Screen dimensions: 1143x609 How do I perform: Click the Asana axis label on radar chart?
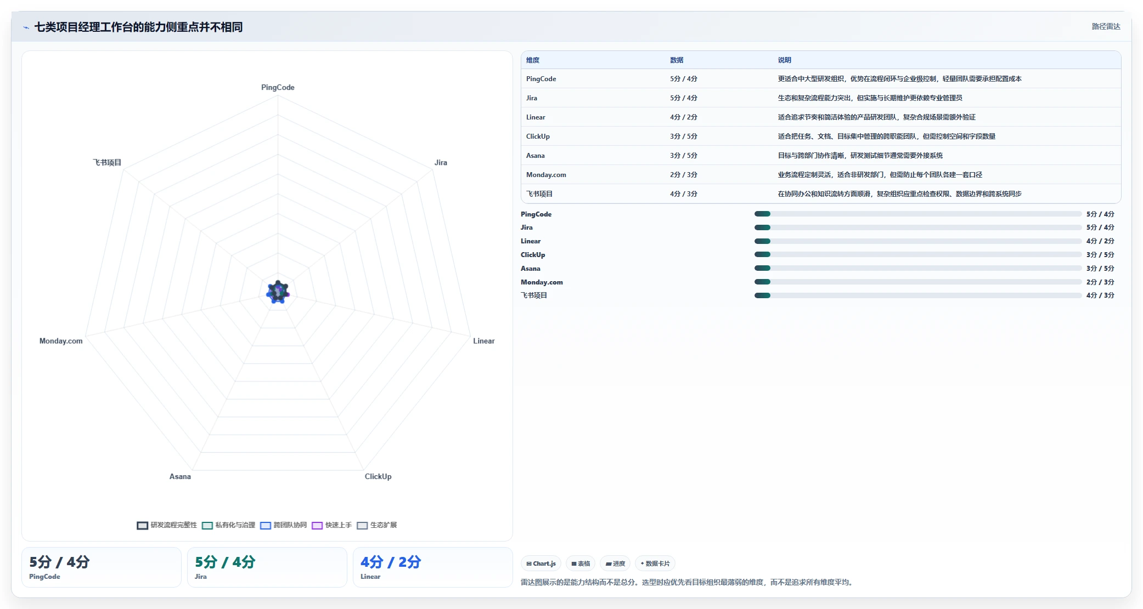point(180,476)
